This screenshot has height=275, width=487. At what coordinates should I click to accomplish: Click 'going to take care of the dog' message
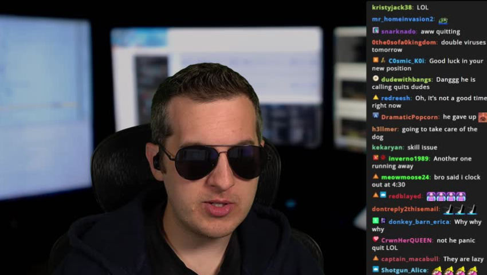425,133
